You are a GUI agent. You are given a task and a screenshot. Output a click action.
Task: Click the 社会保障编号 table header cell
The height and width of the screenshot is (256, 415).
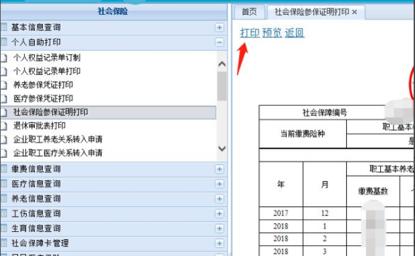coord(325,113)
